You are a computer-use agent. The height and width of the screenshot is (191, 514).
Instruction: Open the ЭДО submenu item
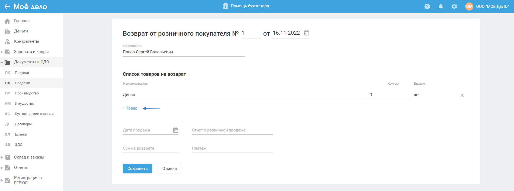tap(18, 145)
